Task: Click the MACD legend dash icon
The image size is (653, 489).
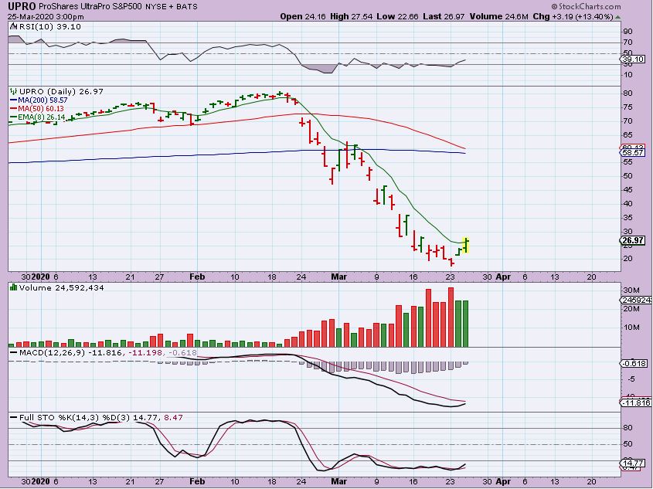Action: (14, 352)
